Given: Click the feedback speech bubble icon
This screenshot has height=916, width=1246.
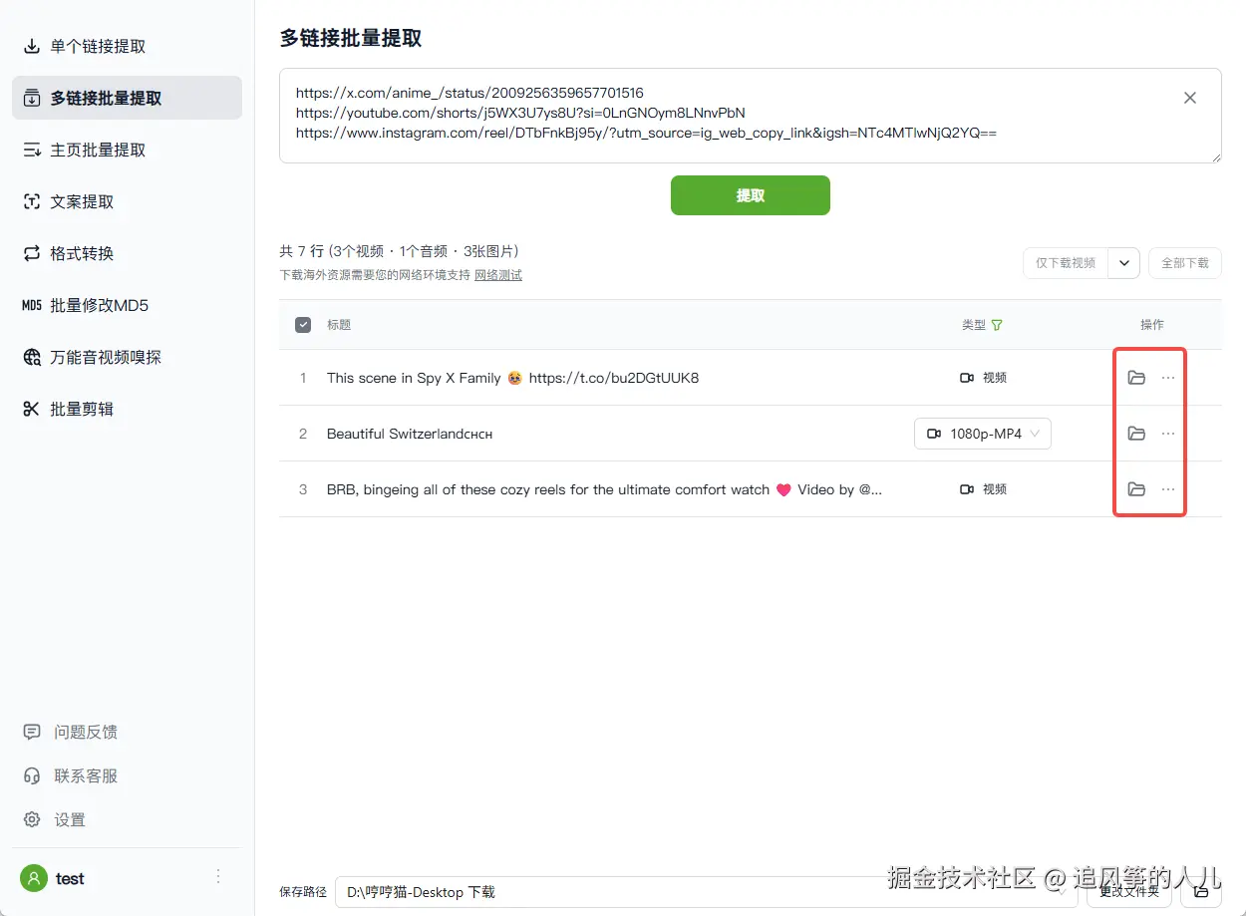Looking at the screenshot, I should 32,732.
